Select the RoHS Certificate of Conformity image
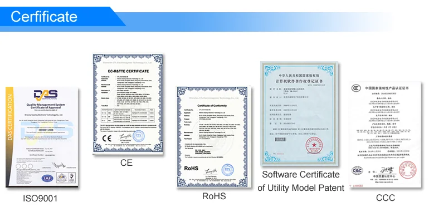The width and height of the screenshot is (429, 212). click(214, 137)
